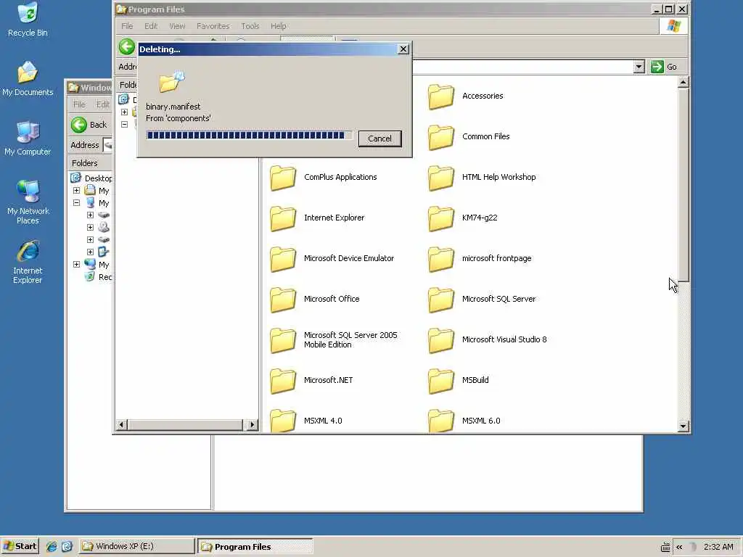Viewport: 743px width, 557px height.
Task: Click Back in the Windows XP window
Action: (89, 125)
